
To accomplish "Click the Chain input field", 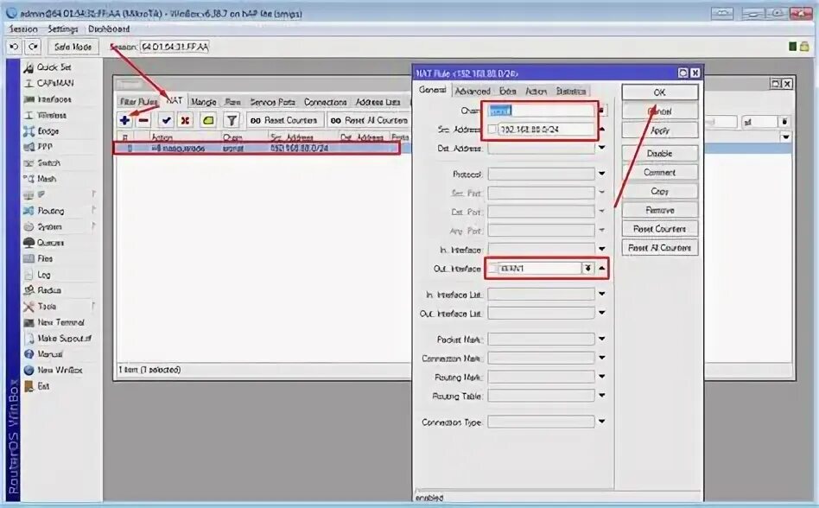I will [x=541, y=111].
